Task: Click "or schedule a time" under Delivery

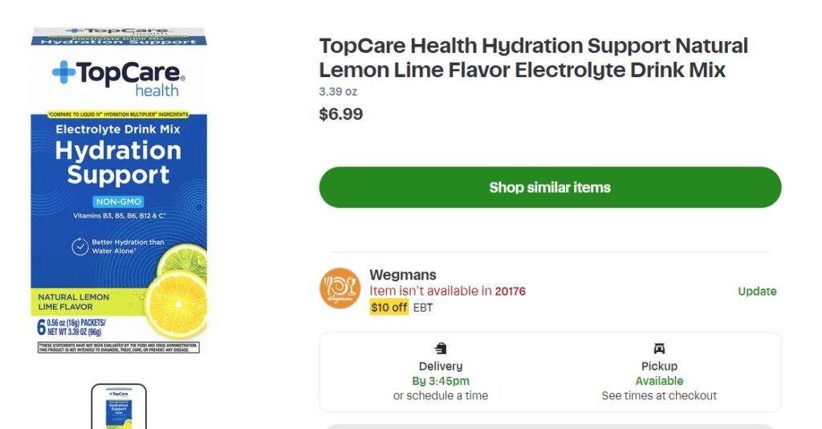Action: [x=441, y=396]
